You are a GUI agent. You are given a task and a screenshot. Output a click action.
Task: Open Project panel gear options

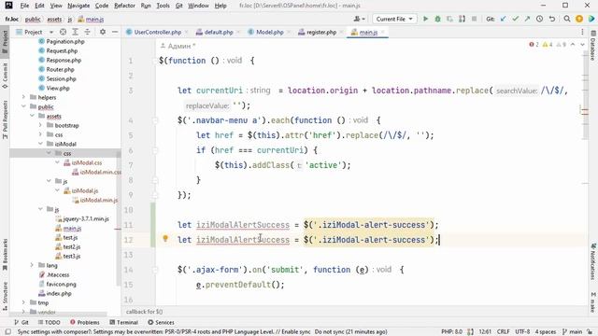(103, 32)
